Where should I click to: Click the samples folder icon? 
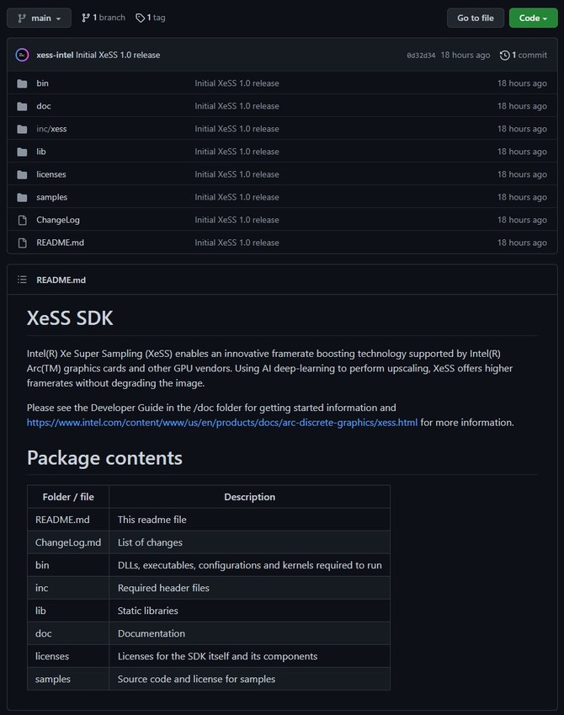pyautogui.click(x=22, y=197)
